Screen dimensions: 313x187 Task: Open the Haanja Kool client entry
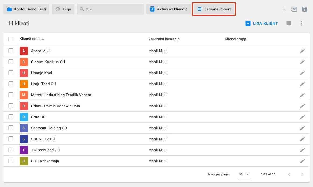click(x=42, y=73)
